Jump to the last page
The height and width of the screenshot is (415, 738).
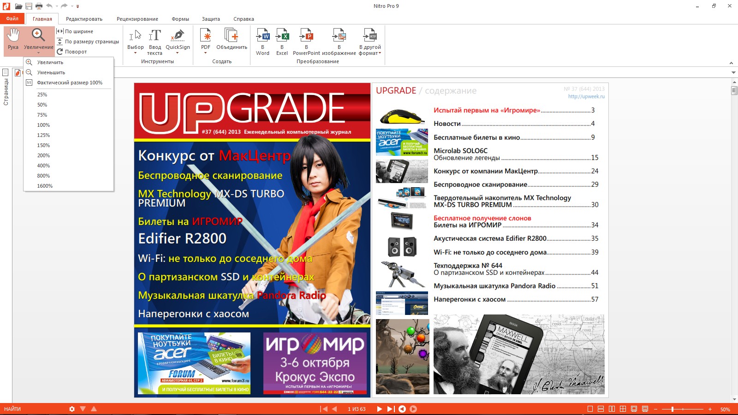391,409
